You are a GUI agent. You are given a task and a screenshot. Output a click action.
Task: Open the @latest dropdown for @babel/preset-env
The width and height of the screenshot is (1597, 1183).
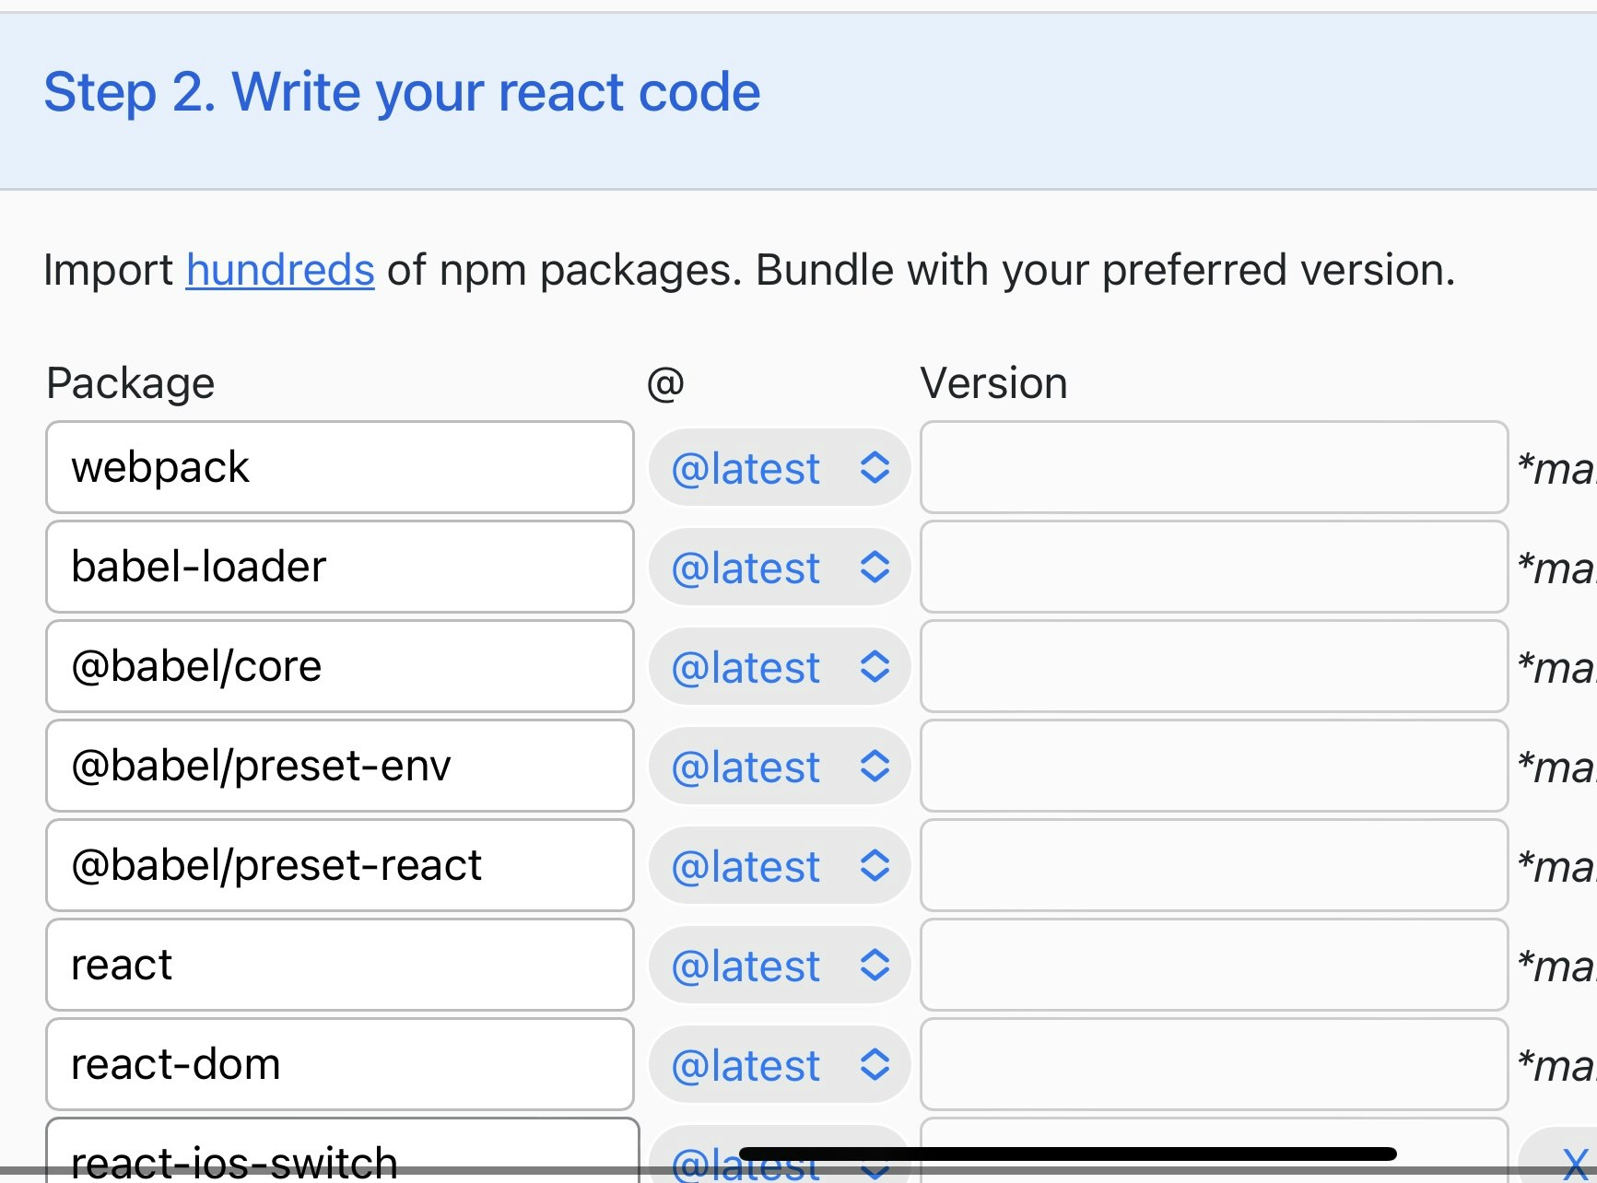pos(780,767)
